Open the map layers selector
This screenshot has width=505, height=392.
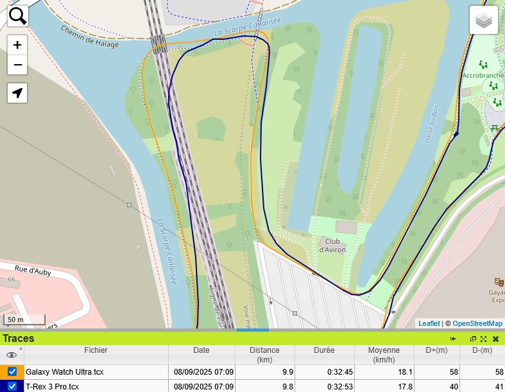point(484,21)
